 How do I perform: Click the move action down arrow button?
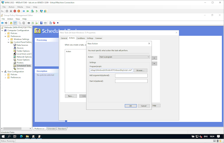click(154, 64)
